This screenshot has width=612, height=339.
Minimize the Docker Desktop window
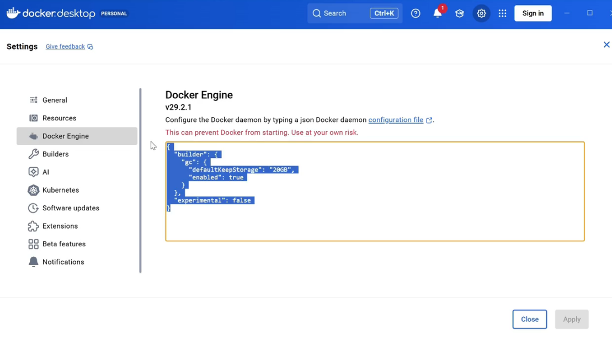[x=567, y=13]
